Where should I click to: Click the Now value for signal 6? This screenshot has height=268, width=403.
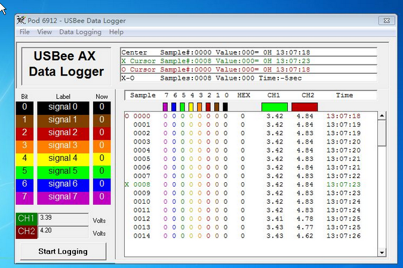(x=101, y=185)
